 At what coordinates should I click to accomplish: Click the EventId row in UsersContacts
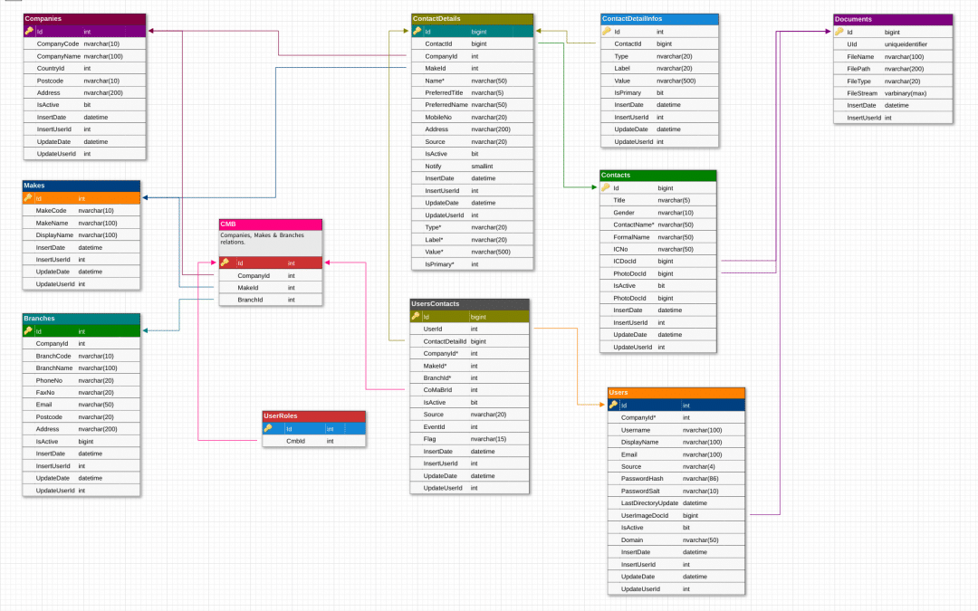[x=470, y=426]
